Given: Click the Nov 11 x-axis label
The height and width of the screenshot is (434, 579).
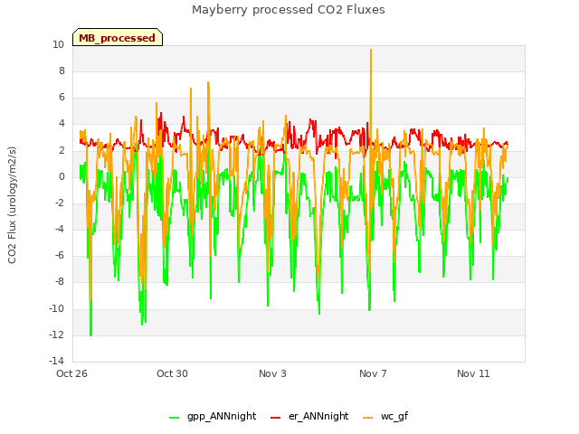Looking at the screenshot, I should [x=473, y=373].
